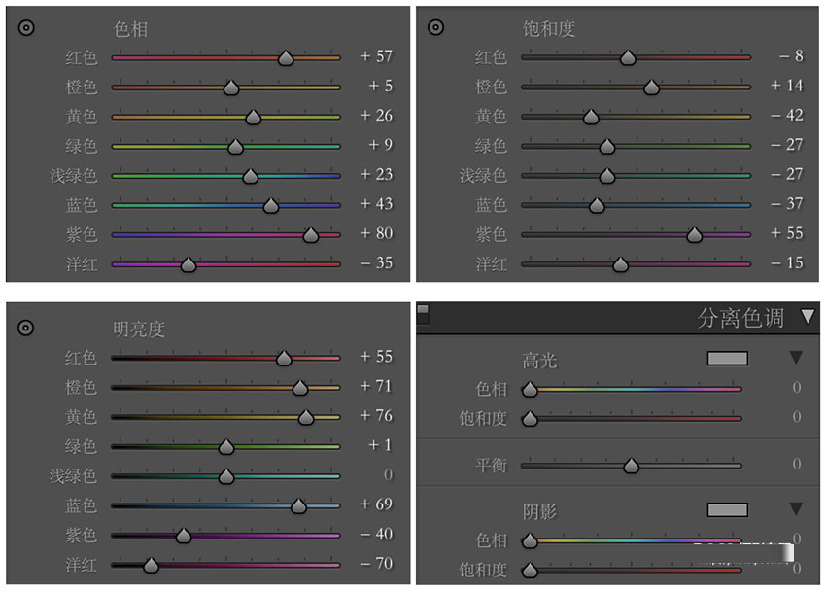
Task: Click the 黄色 luminance value +76
Action: (x=376, y=416)
